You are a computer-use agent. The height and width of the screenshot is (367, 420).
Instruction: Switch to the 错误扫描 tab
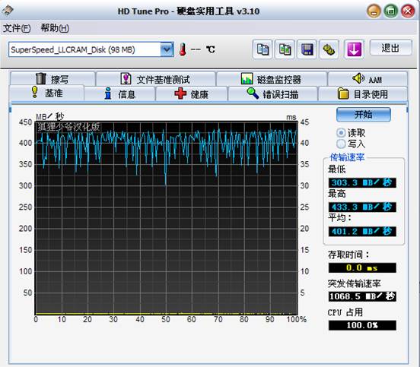point(272,94)
